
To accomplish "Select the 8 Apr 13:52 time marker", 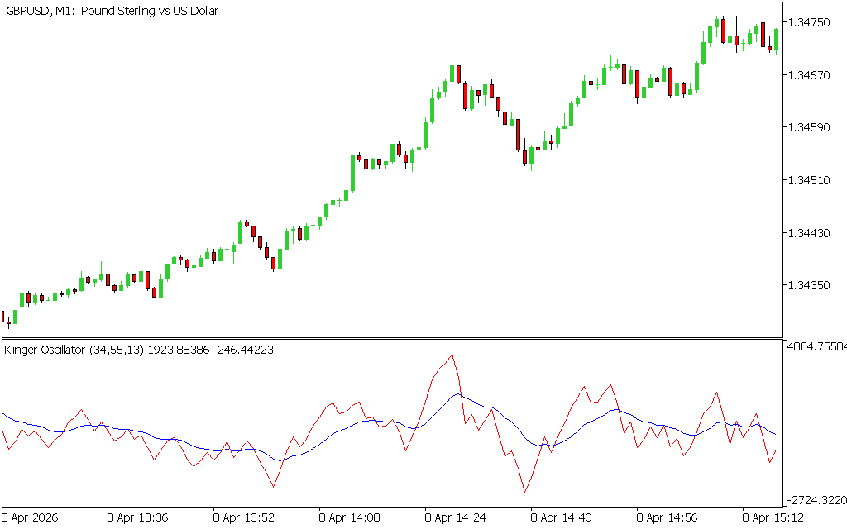I will (x=244, y=517).
